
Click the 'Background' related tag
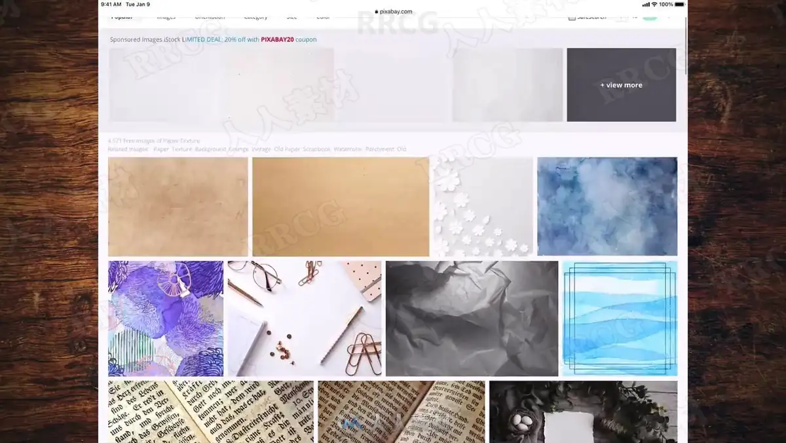point(210,149)
